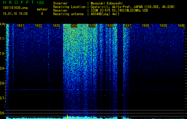The height and width of the screenshot is (119, 187).
Task: Click the 1638 time marker
Action: pyautogui.click(x=145, y=26)
